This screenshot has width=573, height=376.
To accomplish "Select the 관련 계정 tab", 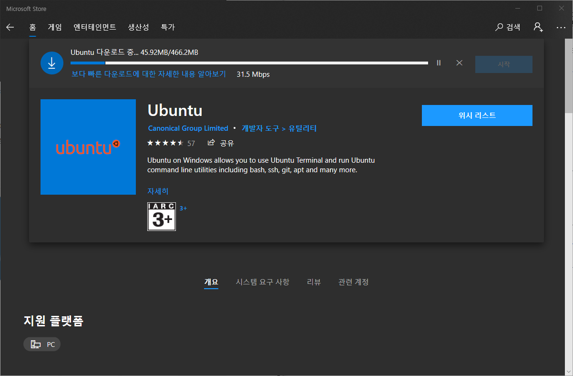I will pyautogui.click(x=353, y=282).
